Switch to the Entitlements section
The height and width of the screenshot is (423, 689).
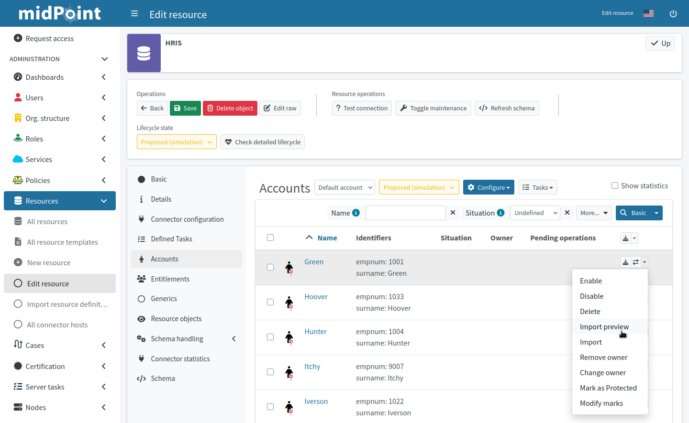coord(171,279)
